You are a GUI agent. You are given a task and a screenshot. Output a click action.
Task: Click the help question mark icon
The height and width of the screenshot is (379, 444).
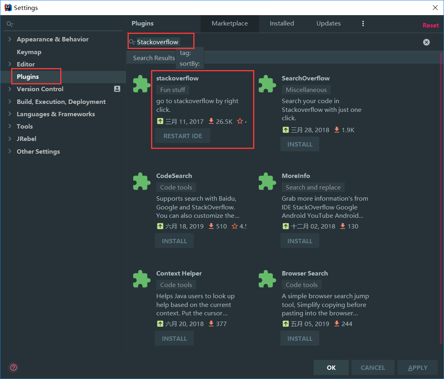point(14,367)
